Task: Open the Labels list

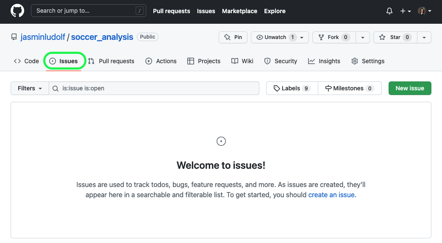Action: [292, 88]
